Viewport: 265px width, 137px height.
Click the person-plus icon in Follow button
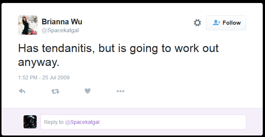click(x=216, y=22)
